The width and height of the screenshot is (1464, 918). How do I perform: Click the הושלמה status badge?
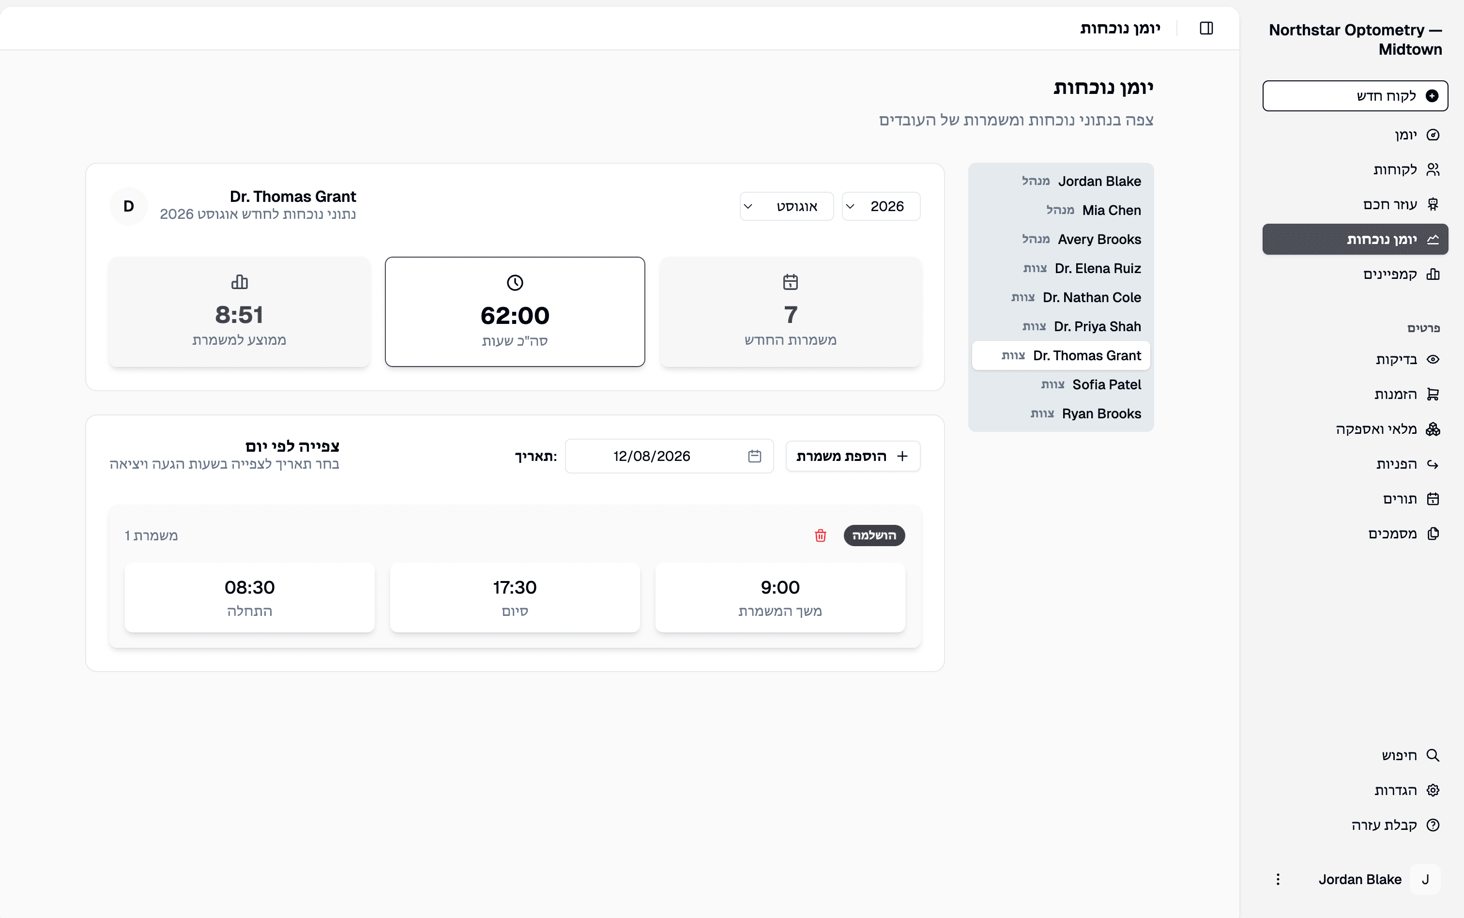pyautogui.click(x=874, y=535)
